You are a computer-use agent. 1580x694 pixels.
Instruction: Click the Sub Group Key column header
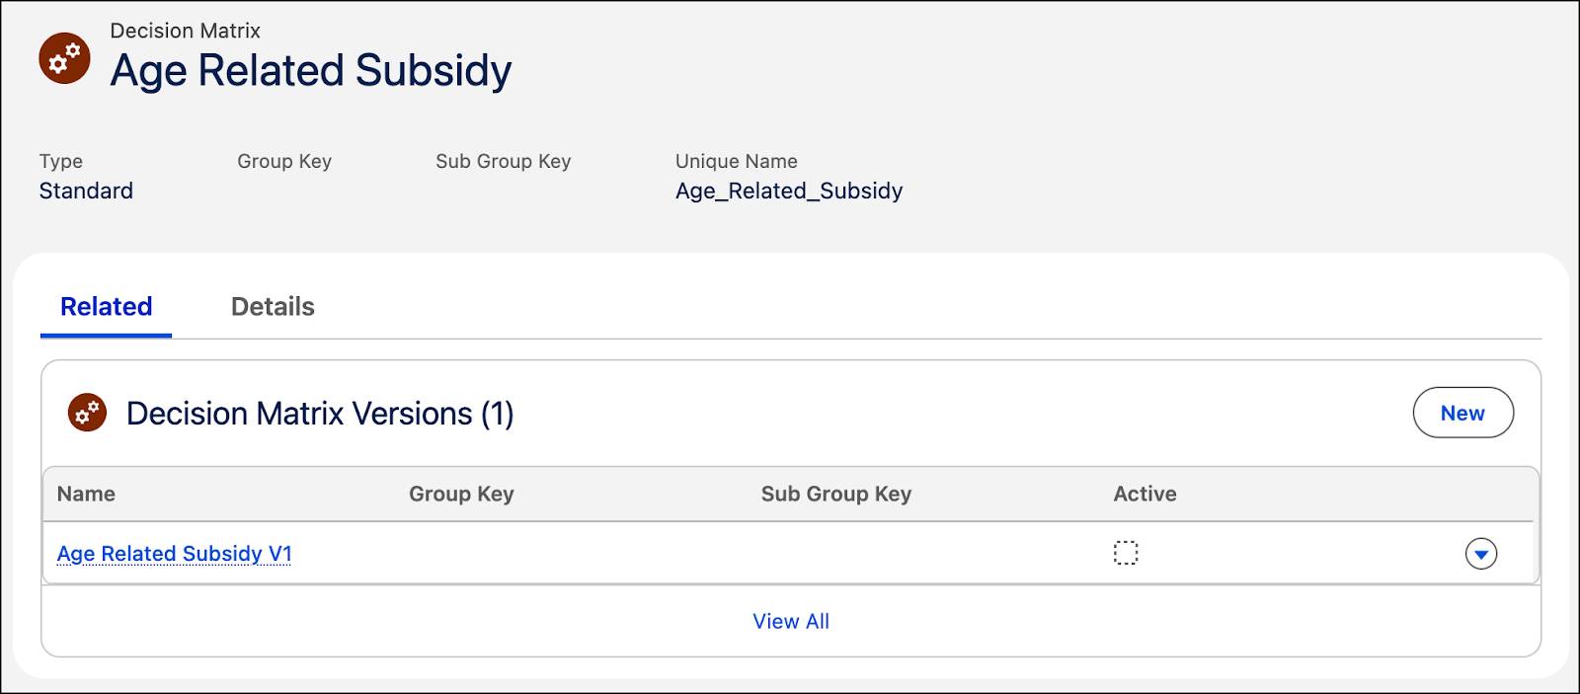[x=835, y=494]
